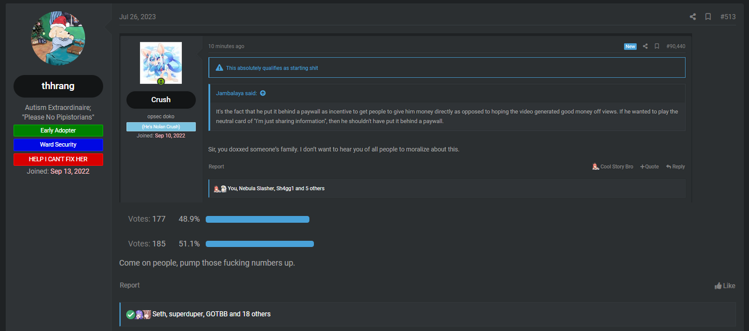749x331 pixels.
Task: Click Crush's anime avatar thumbnail
Action: point(161,63)
